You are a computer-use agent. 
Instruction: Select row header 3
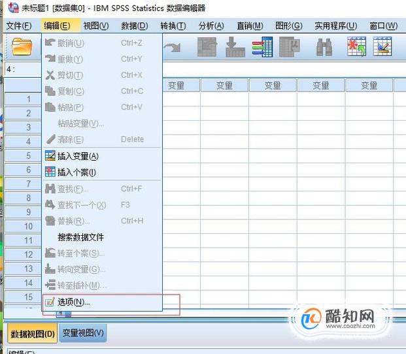coord(23,127)
